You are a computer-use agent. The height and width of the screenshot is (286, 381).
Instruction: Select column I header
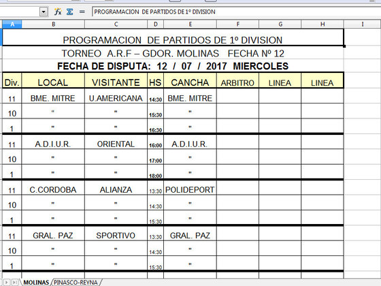pyautogui.click(x=362, y=24)
